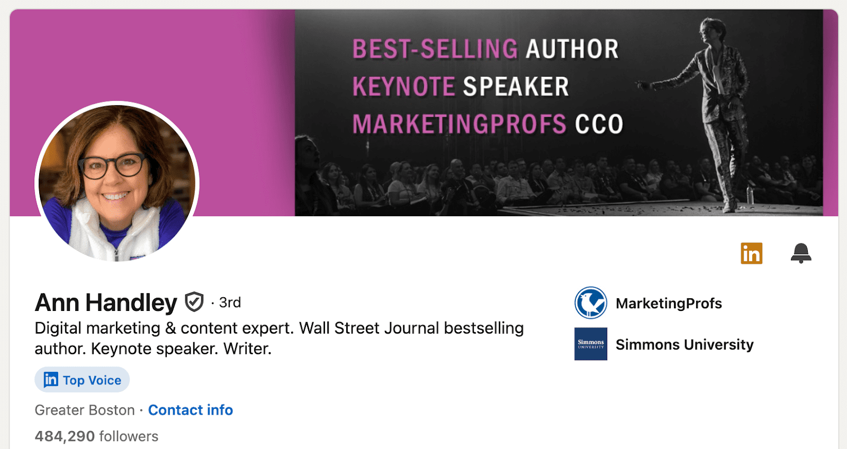Click the MARKETINGPROFS CCO banner text
The height and width of the screenshot is (449, 847).
(x=488, y=124)
